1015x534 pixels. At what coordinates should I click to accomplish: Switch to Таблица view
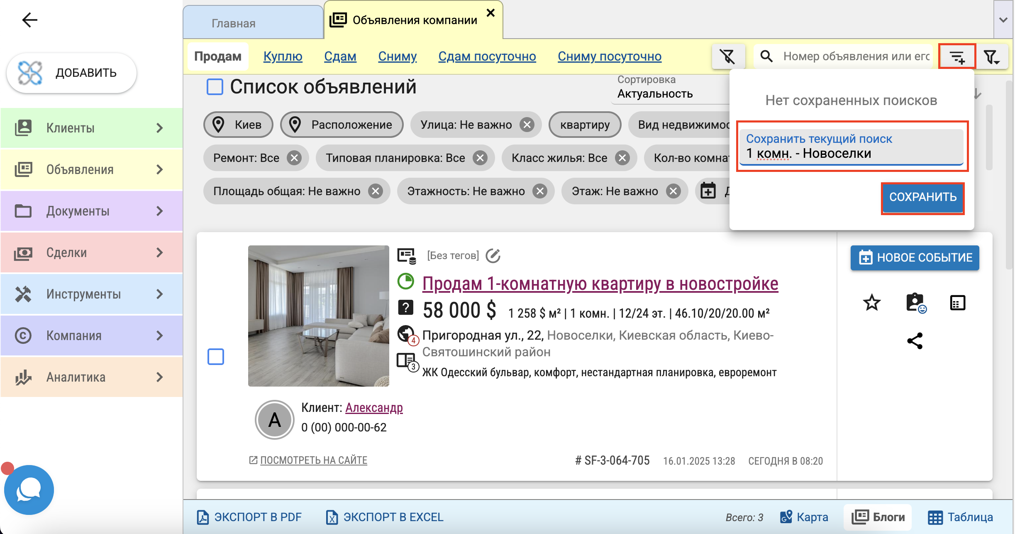(960, 517)
